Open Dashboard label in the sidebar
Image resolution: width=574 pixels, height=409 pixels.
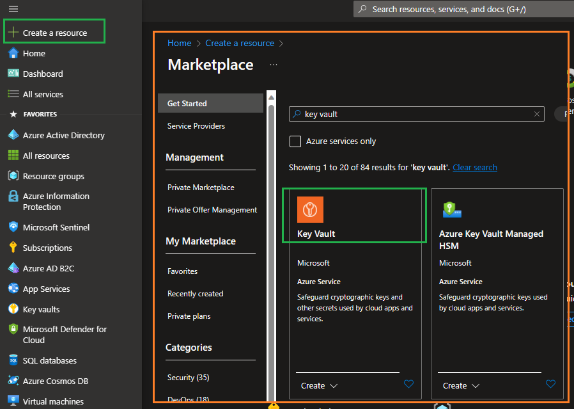pyautogui.click(x=43, y=74)
